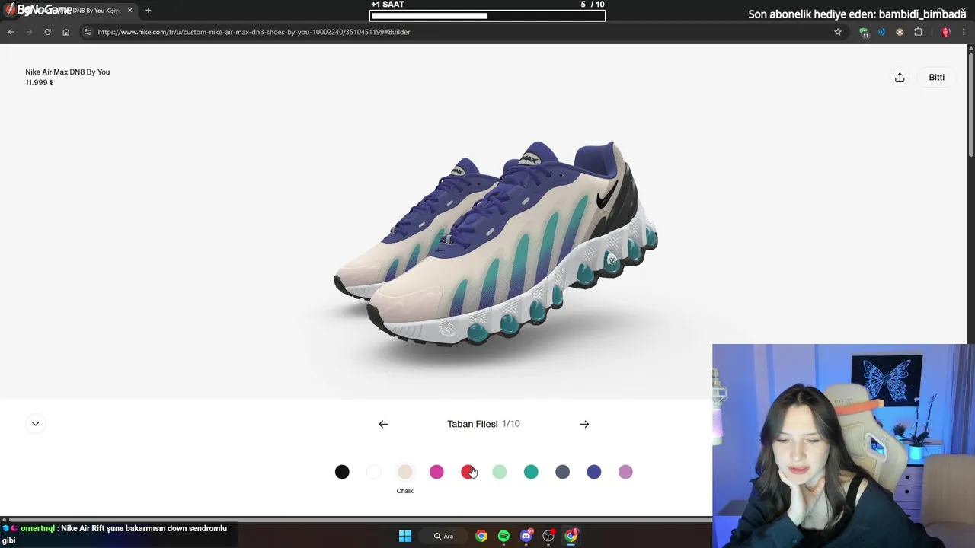This screenshot has height=548, width=975.
Task: Click the browser back arrow
Action: 11,32
